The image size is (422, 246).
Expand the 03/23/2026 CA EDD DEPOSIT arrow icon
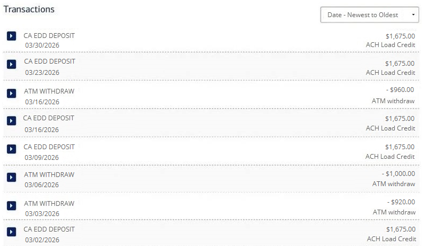click(x=12, y=64)
